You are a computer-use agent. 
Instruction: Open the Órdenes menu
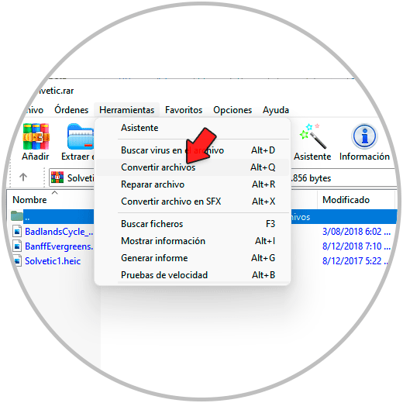(71, 110)
